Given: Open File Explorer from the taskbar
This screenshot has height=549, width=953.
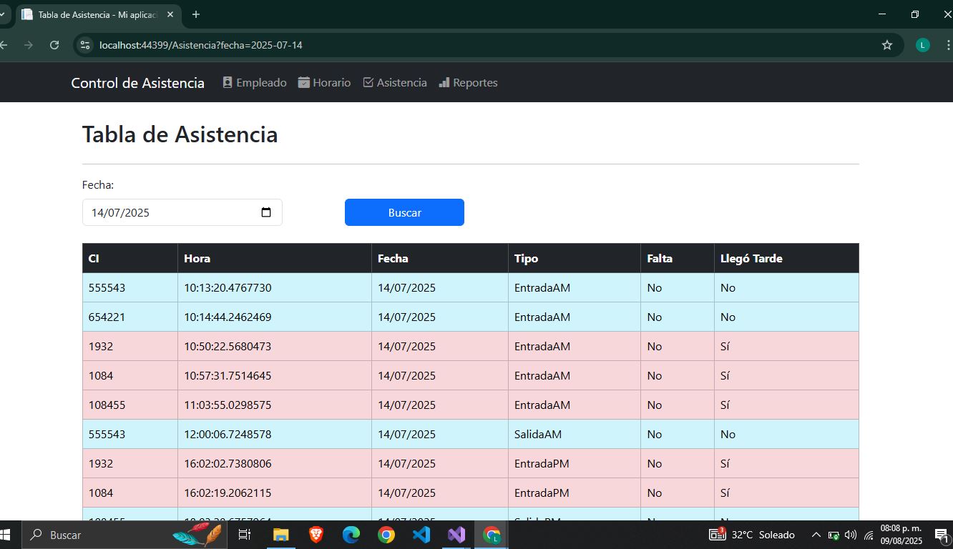Looking at the screenshot, I should pos(280,535).
